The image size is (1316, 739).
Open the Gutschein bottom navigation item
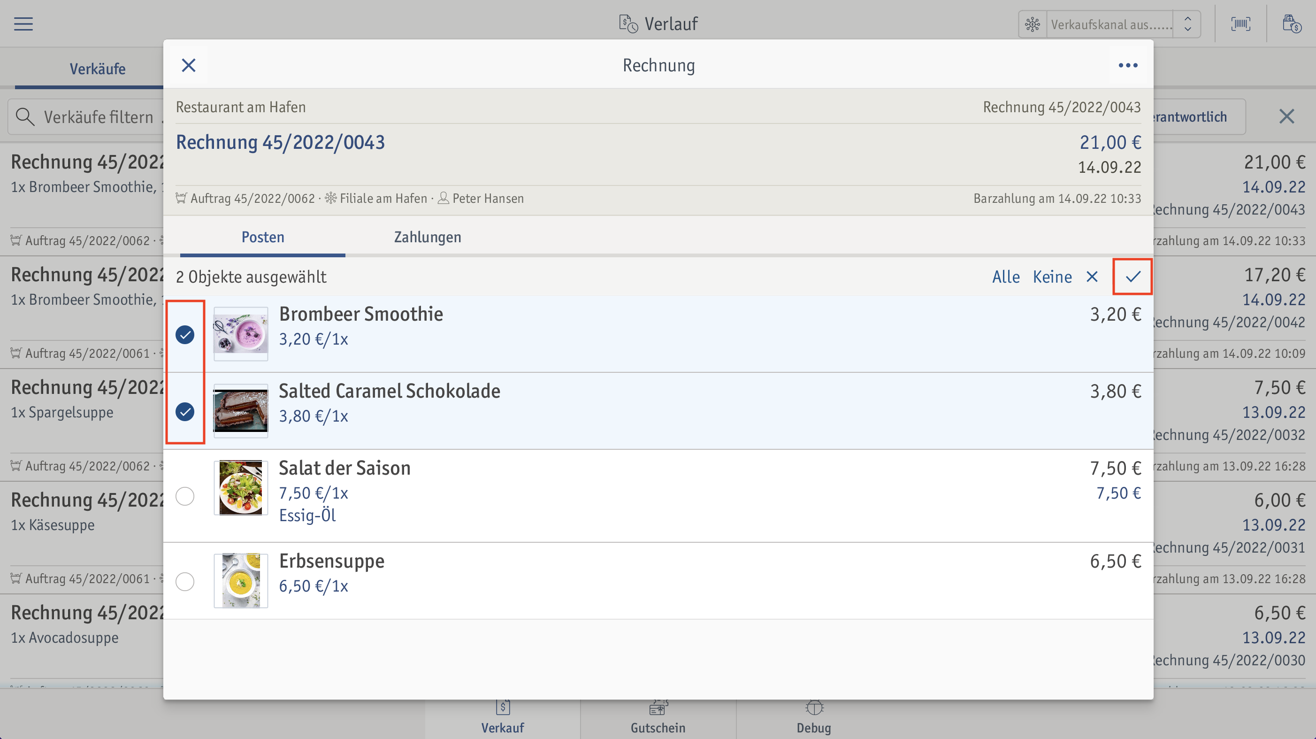[658, 718]
